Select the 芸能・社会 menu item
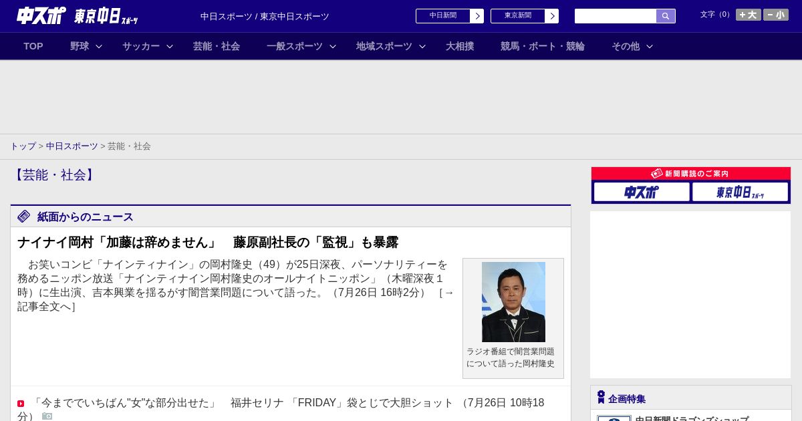Viewport: 802px width, 421px height. (x=217, y=46)
